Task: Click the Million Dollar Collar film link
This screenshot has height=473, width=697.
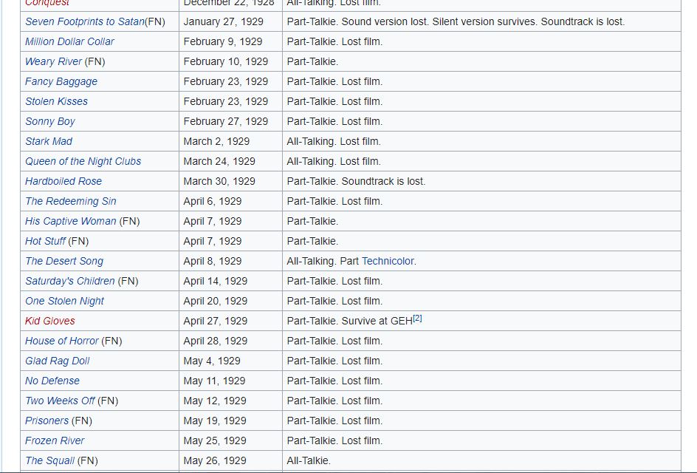Action: (x=69, y=41)
